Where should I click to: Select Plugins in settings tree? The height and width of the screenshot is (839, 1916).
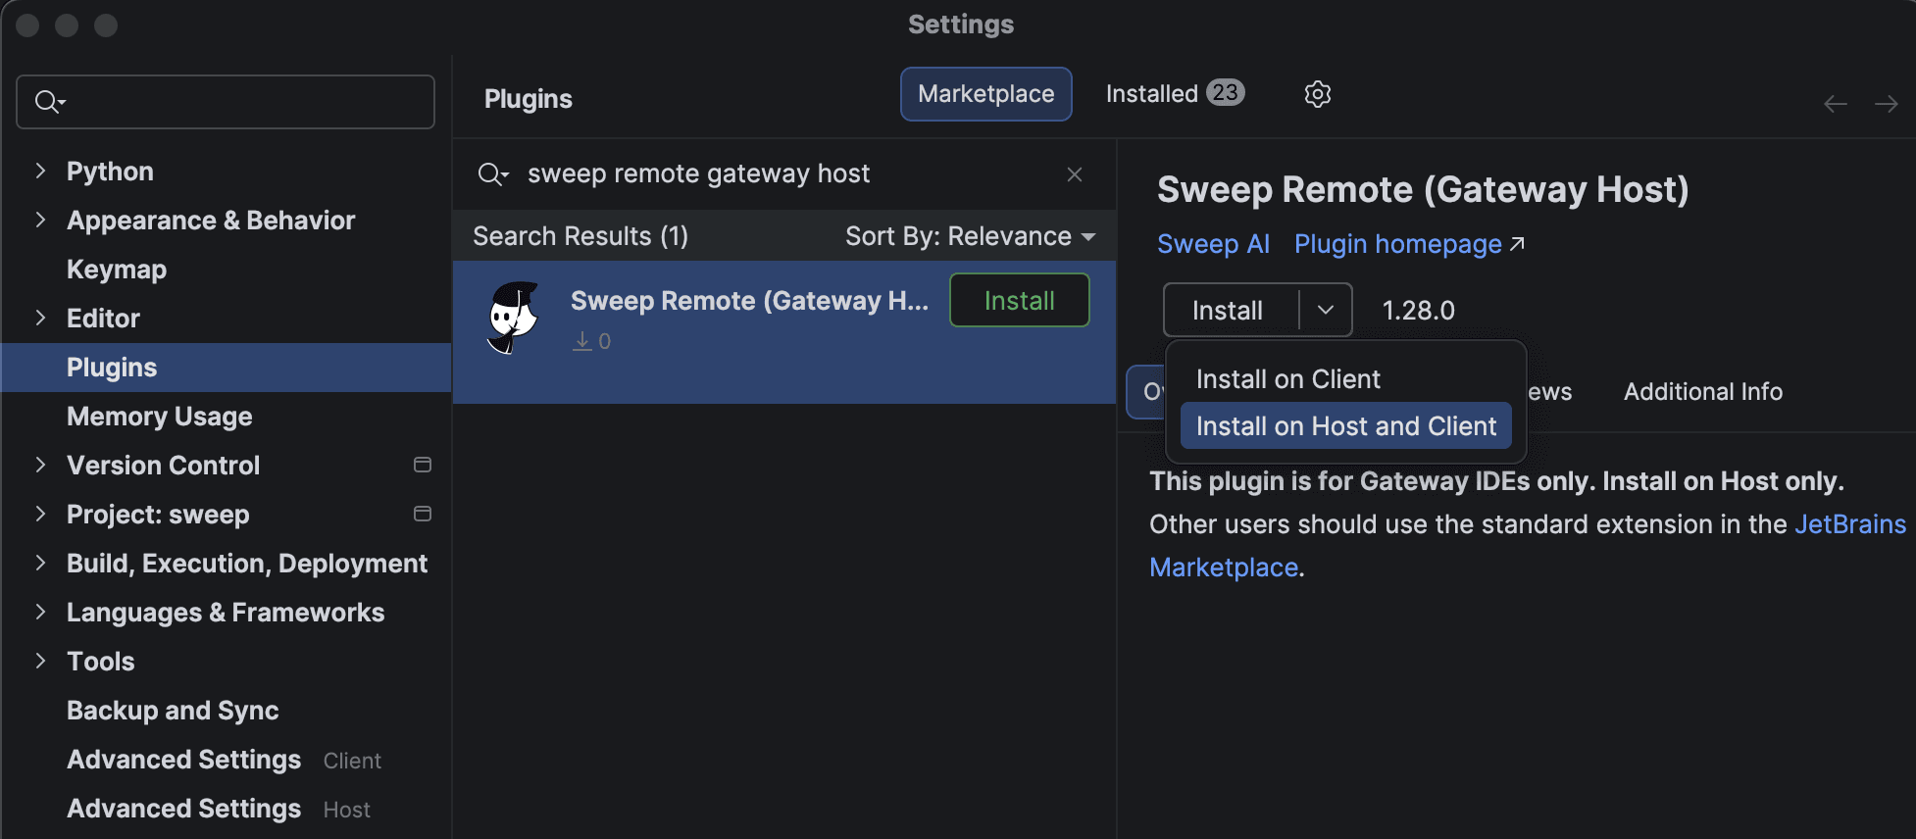click(x=226, y=368)
